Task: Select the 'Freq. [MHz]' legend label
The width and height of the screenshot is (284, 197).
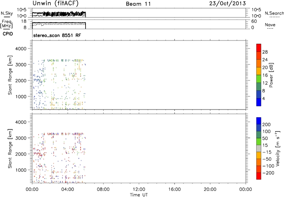Action: 7,24
